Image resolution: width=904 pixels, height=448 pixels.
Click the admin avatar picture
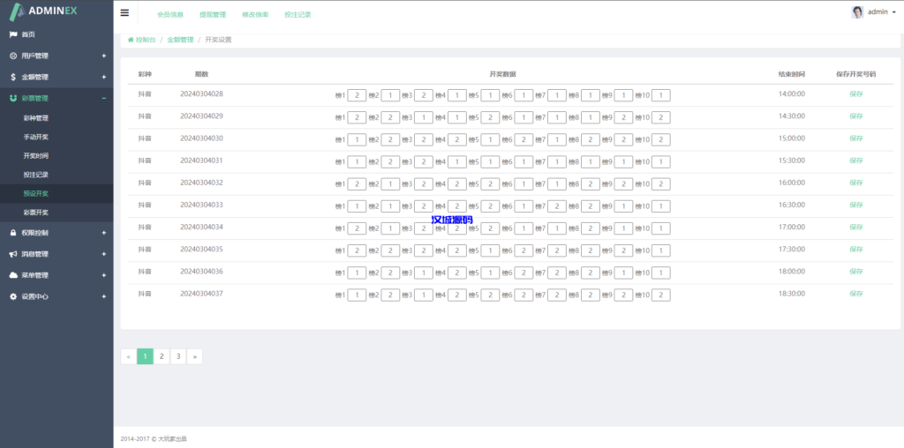click(857, 12)
